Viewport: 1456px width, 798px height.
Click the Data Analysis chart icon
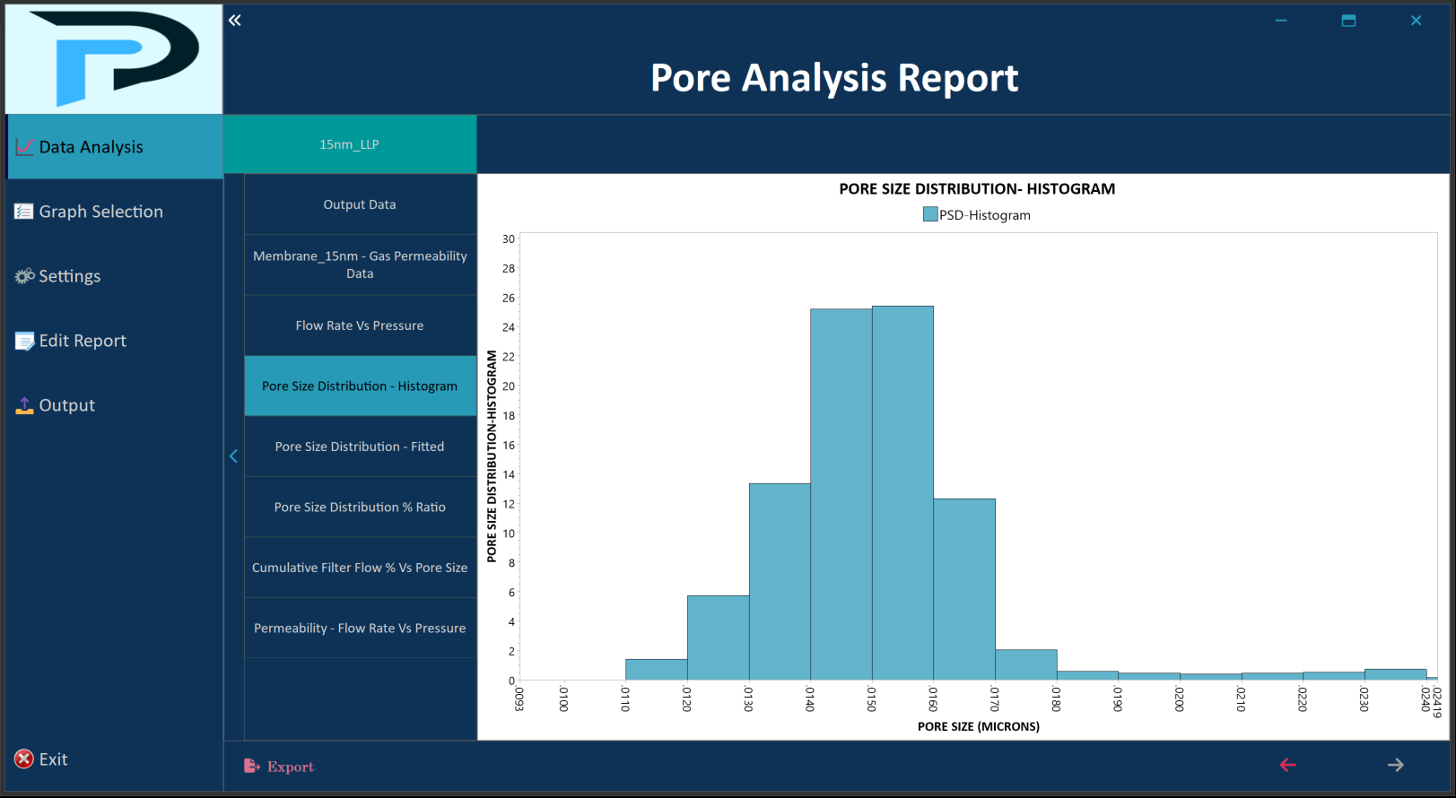pyautogui.click(x=24, y=147)
